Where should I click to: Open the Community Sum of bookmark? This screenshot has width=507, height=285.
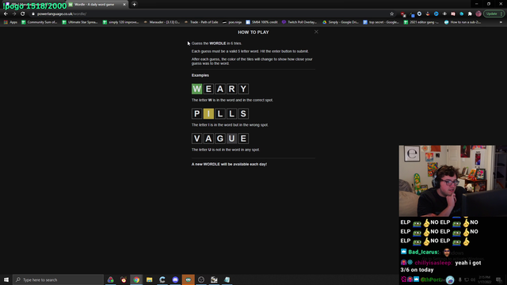[39, 22]
